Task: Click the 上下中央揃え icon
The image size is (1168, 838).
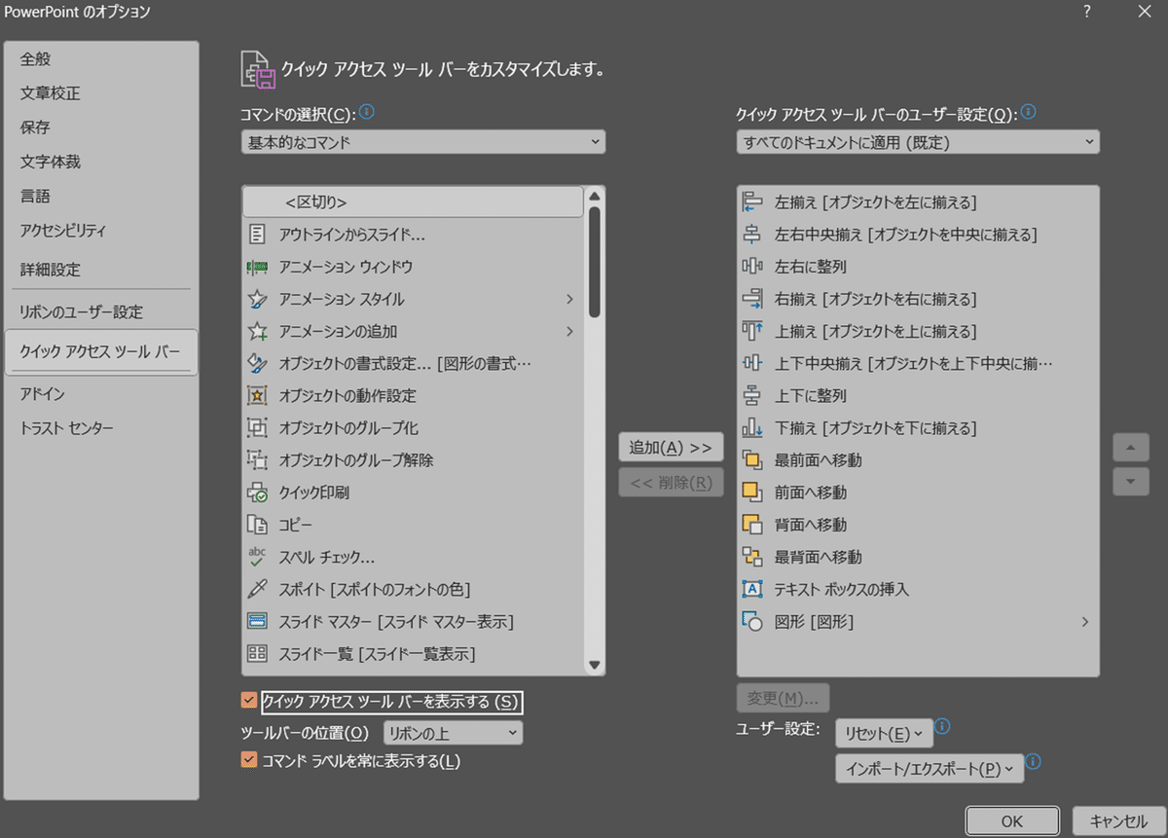Action: (x=752, y=363)
